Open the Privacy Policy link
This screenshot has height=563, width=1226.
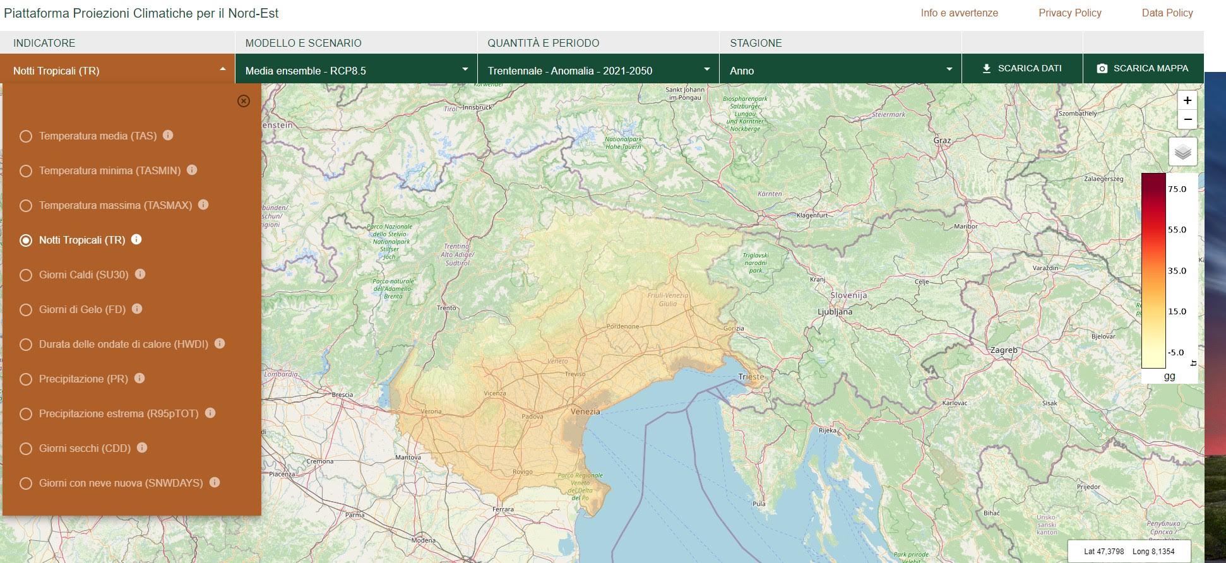(x=1070, y=13)
